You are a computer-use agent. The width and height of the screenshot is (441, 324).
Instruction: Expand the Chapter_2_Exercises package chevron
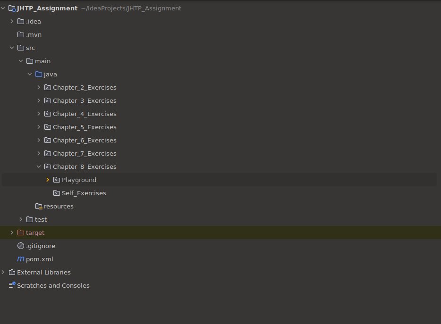coord(39,87)
